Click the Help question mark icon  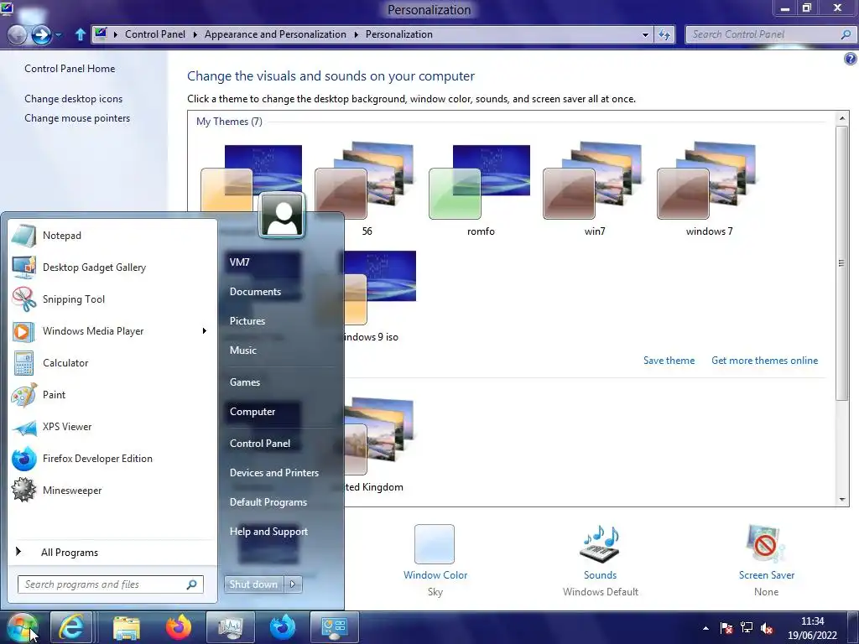[x=851, y=59]
